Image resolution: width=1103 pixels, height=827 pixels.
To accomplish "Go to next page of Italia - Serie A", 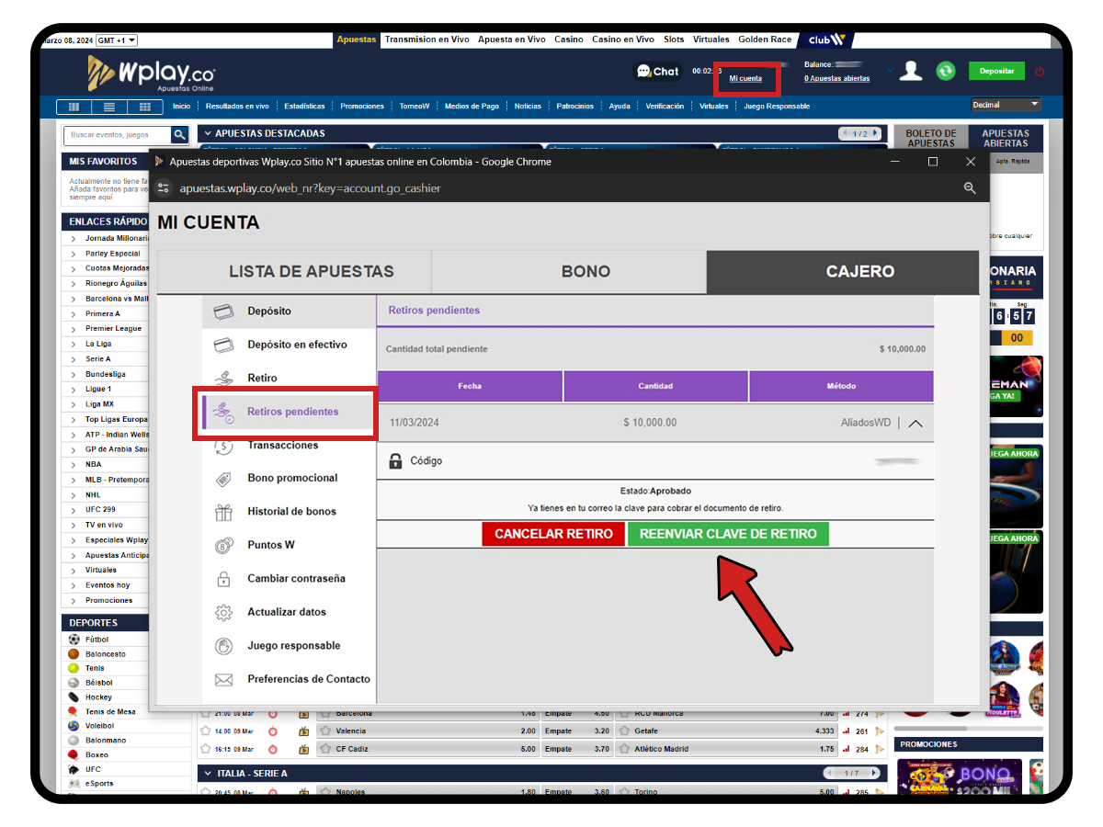I will click(875, 774).
